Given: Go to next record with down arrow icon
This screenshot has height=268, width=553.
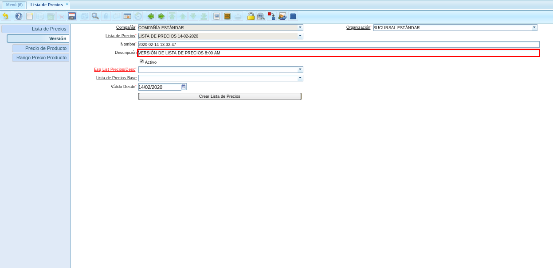Looking at the screenshot, I should click(193, 16).
